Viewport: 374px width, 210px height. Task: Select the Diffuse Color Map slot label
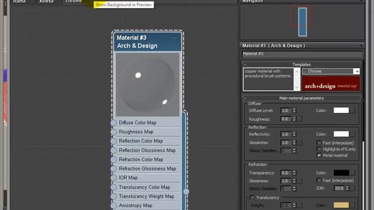point(137,123)
